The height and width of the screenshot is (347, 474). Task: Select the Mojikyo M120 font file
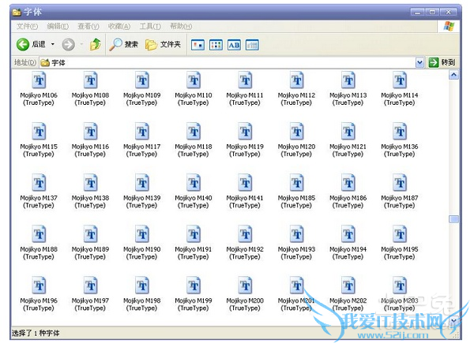(x=296, y=140)
